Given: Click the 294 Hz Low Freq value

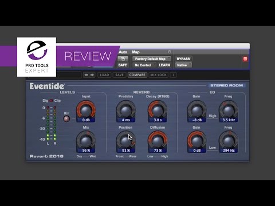Looking at the screenshot, I should (229, 150).
